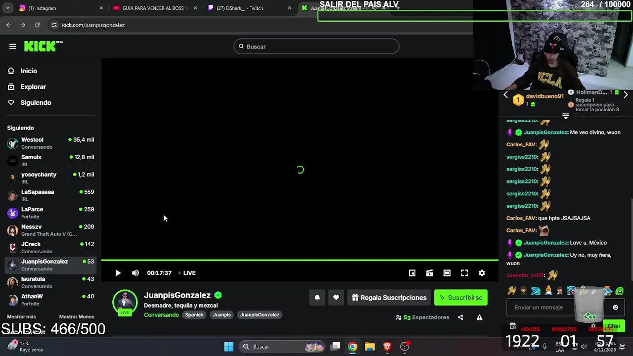Jump to the LIVE indicator in player

(187, 273)
